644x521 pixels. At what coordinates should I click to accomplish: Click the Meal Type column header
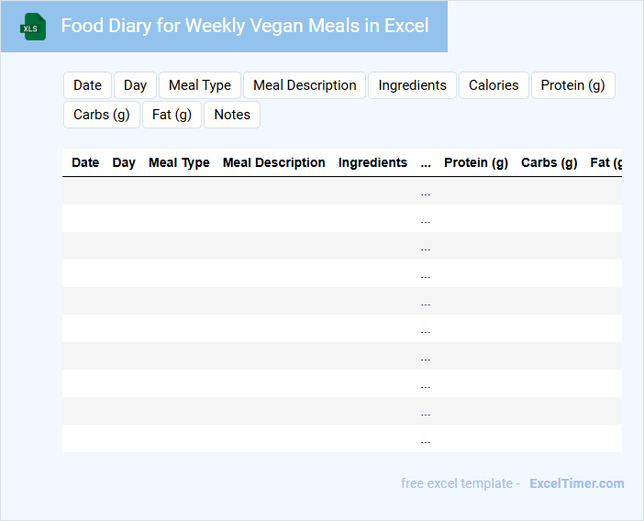coord(179,162)
